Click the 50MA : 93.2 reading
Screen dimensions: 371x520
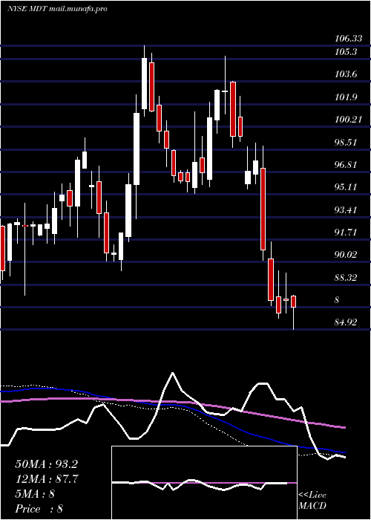(x=46, y=464)
